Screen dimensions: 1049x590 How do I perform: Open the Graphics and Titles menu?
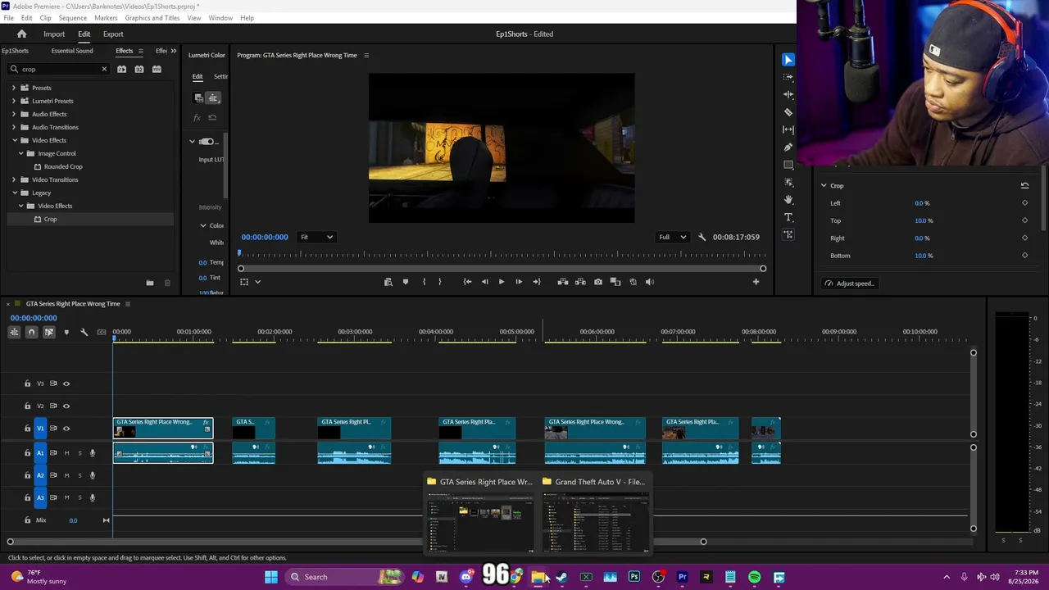pos(152,18)
